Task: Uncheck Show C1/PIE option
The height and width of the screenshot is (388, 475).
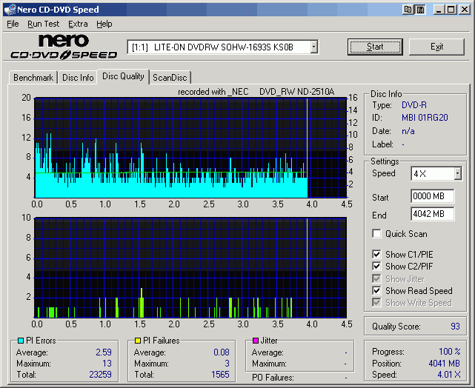Action: coord(377,255)
